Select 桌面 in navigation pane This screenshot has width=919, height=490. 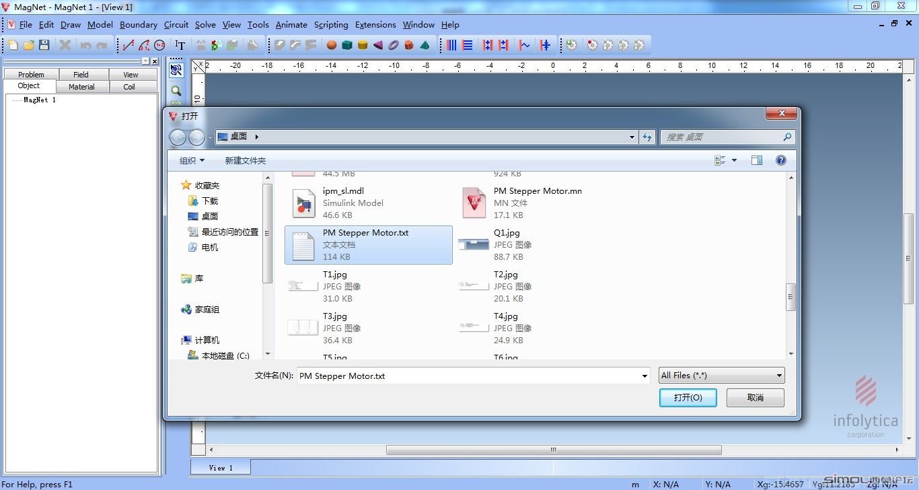click(203, 216)
